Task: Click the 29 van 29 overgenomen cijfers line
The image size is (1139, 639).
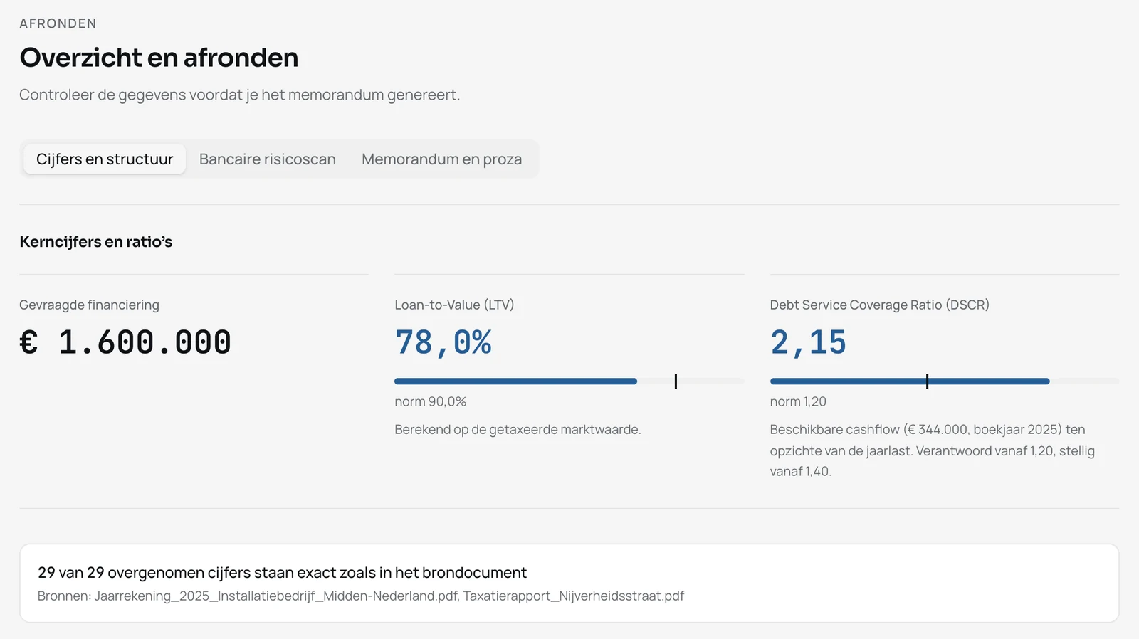Action: (x=282, y=573)
